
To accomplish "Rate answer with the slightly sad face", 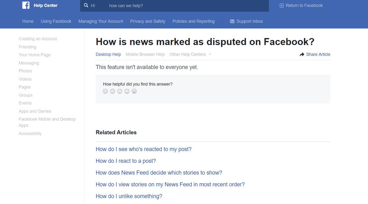I will coord(112,91).
